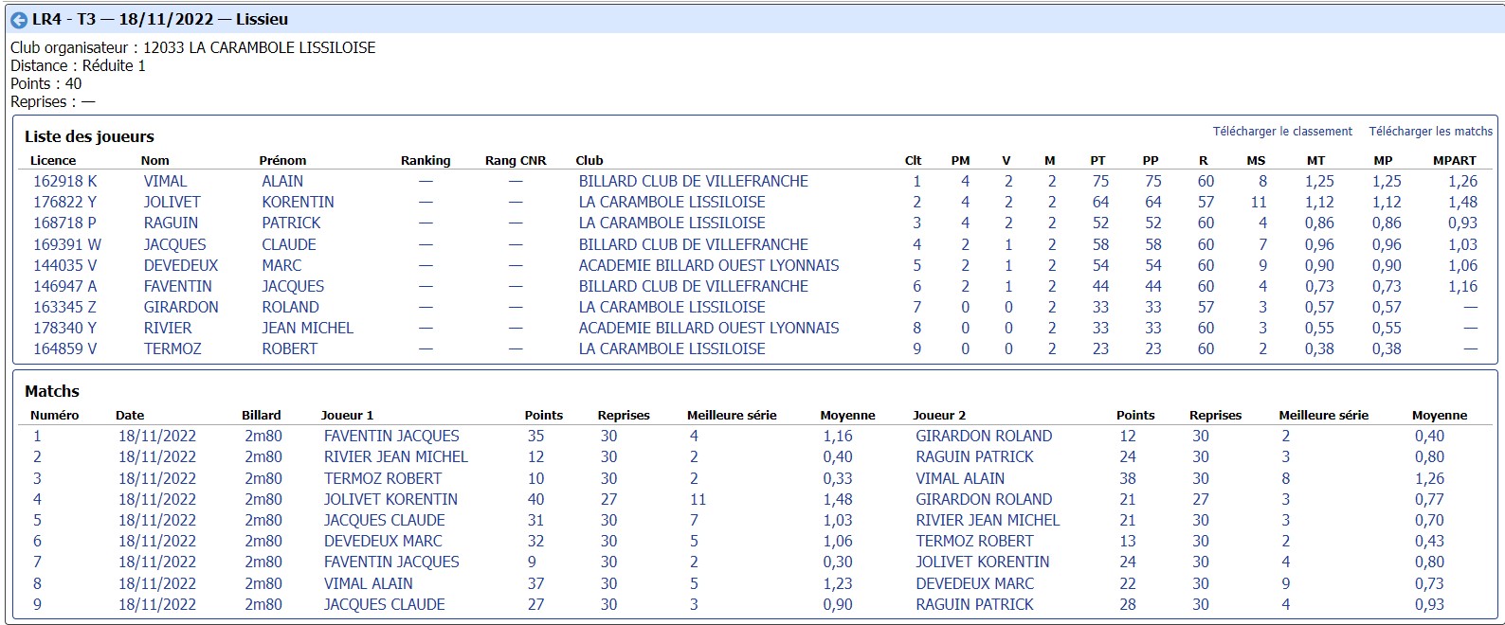
Task: Click DEVEDEUX MARC as Joueur 2 in match 8
Action: (x=975, y=583)
